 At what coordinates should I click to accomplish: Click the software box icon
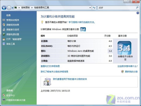47,82
